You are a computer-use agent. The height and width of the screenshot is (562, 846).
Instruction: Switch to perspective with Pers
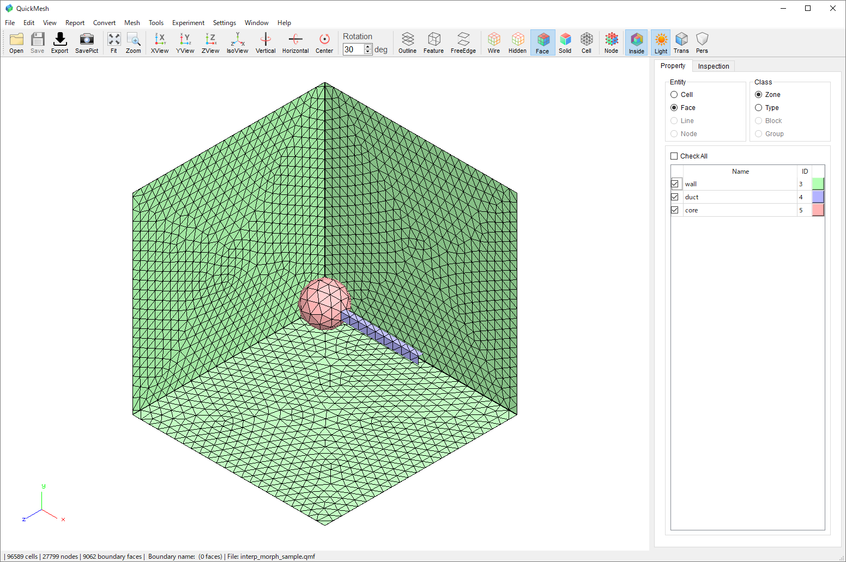(x=702, y=42)
